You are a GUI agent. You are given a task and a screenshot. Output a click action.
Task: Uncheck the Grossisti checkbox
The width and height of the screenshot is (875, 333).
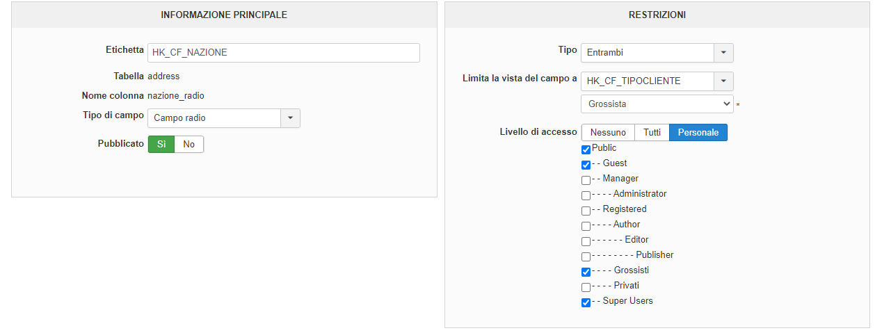point(586,272)
